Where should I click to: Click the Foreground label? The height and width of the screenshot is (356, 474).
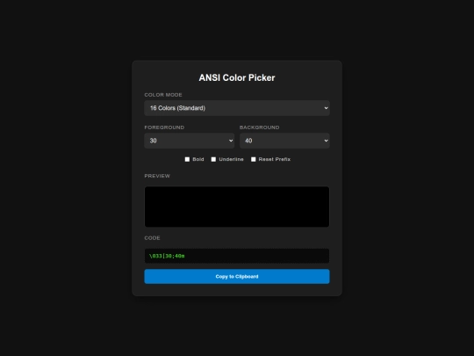[164, 127]
